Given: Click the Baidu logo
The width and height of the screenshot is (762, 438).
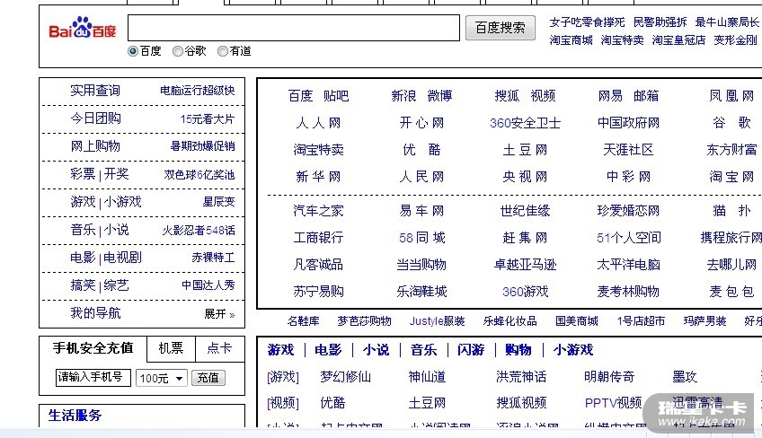Looking at the screenshot, I should 83,28.
